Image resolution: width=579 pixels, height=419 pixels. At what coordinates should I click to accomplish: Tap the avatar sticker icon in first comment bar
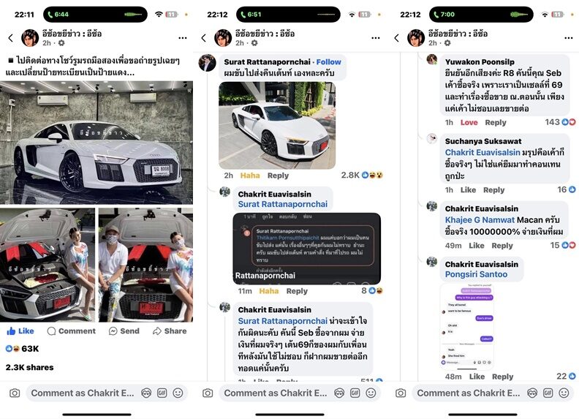[x=146, y=393]
